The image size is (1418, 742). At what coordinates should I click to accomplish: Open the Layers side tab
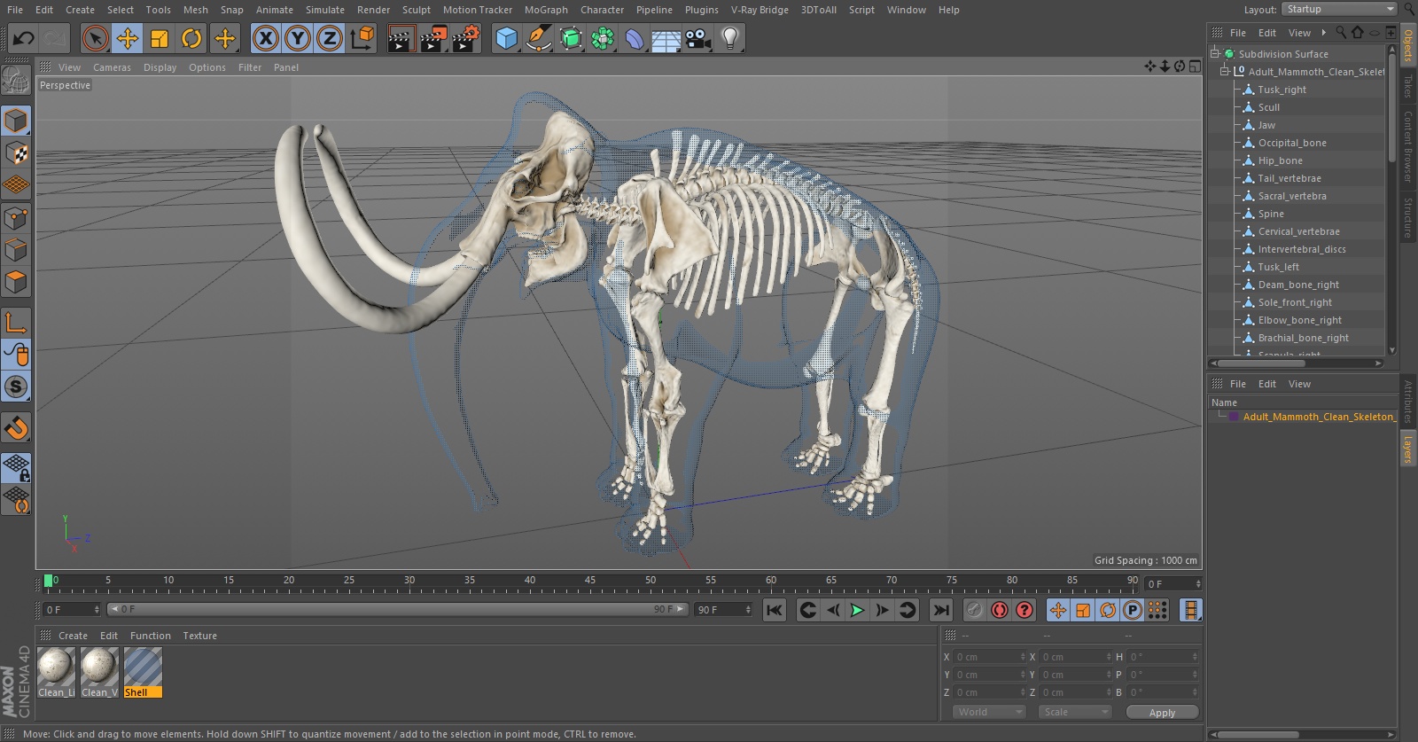[x=1407, y=449]
